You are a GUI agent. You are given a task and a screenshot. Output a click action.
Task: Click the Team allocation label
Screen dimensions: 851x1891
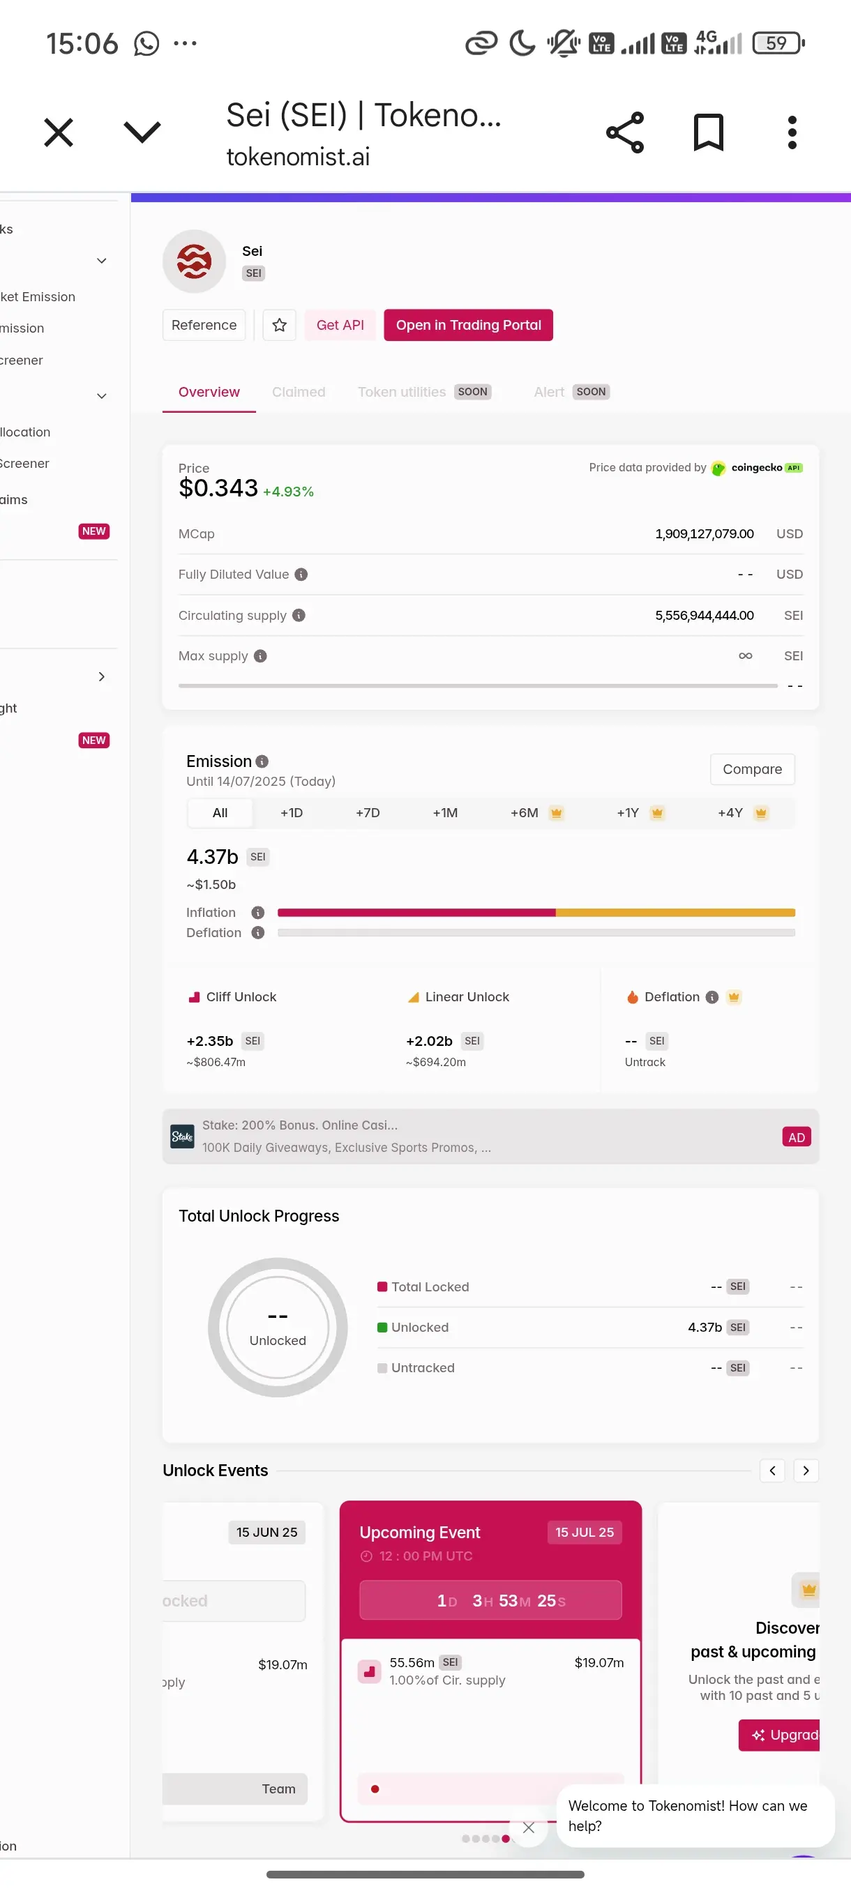point(279,1790)
